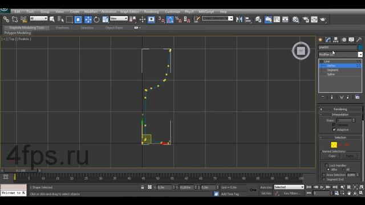This screenshot has height=205, width=365.
Task: Click Use Pivot Point Center icon
Action: (x=133, y=19)
